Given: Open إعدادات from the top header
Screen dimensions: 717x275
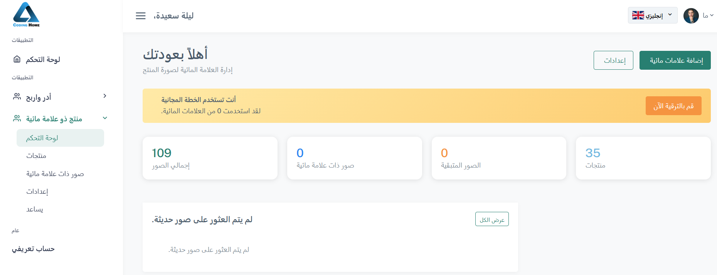Looking at the screenshot, I should click(613, 60).
